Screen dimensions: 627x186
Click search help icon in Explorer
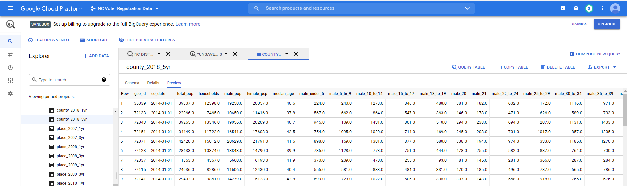(x=104, y=80)
